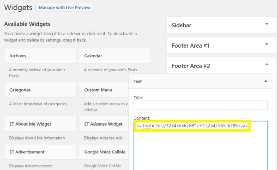Click 'A calendar of your site's Posts' description
277x170 pixels.
pyautogui.click(x=111, y=70)
